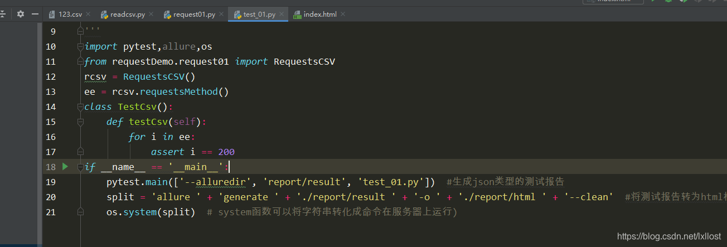Screen dimensions: 727x247
Task: Click the '#生成json类型的测试报告' comment on line 19
Action: (506, 182)
